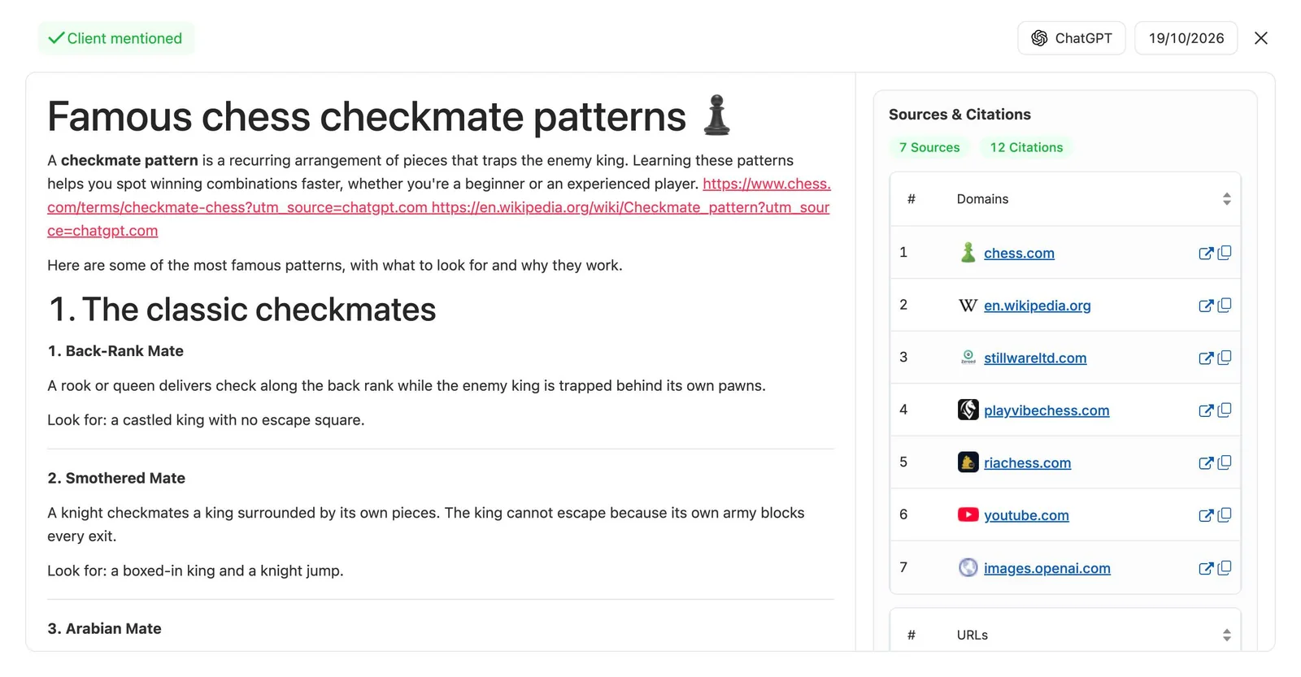
Task: Copy the chess.com domain icon
Action: pyautogui.click(x=1225, y=253)
